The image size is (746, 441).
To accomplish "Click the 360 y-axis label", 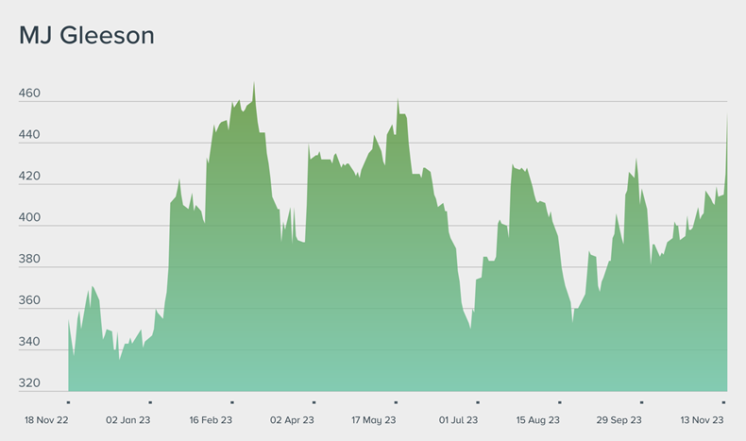I will [30, 301].
